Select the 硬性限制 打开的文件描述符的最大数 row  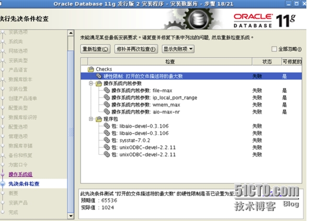coord(191,76)
